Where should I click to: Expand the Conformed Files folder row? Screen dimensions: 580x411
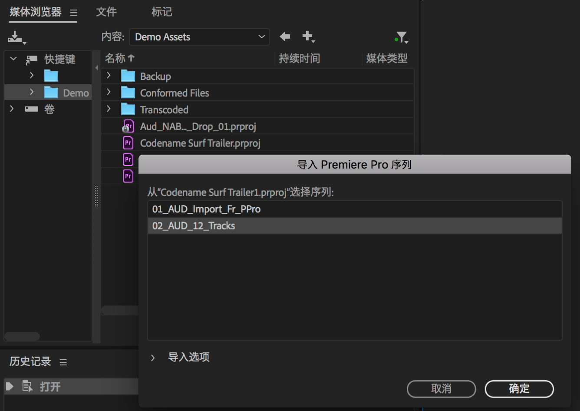(x=109, y=92)
